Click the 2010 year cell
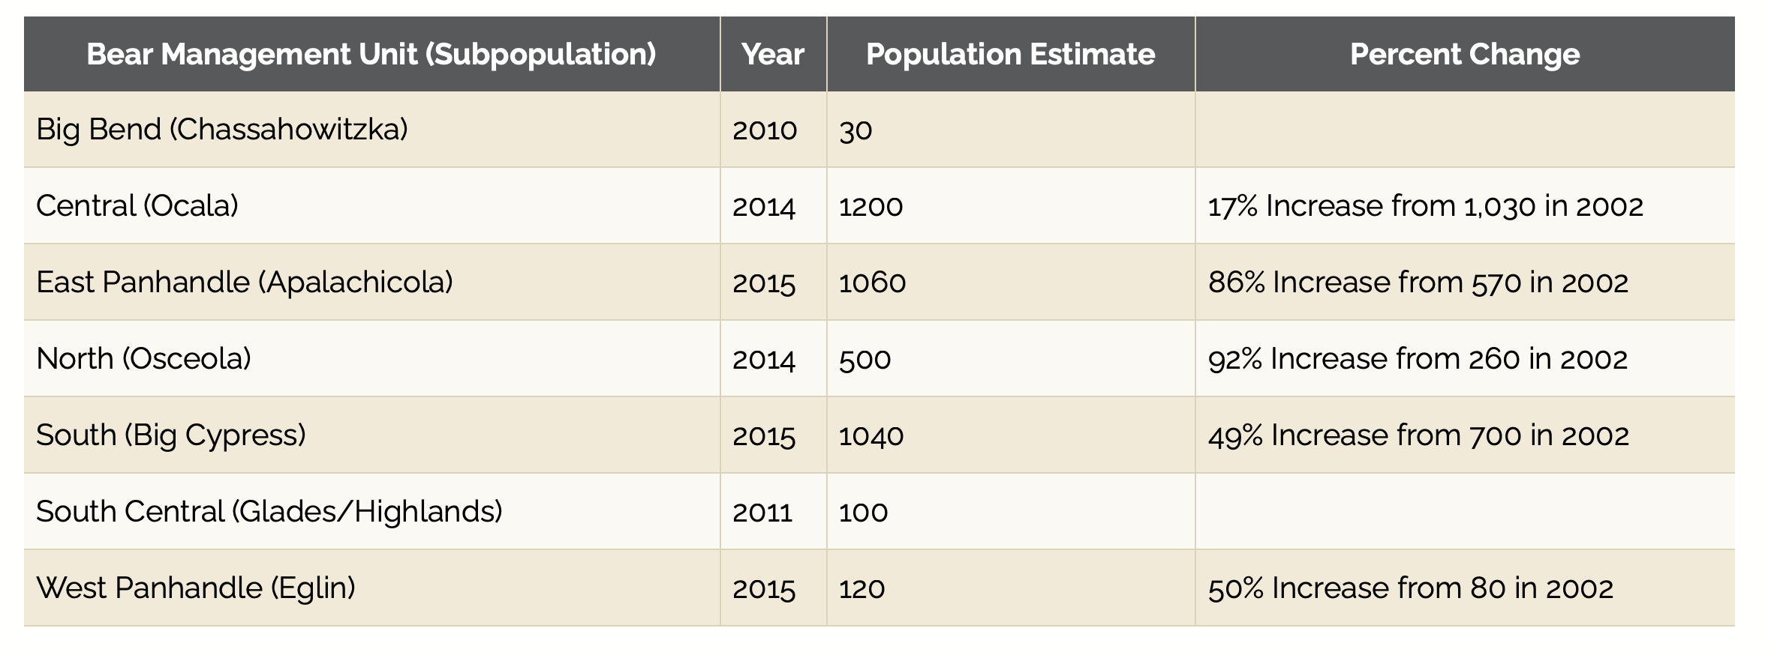 pyautogui.click(x=765, y=130)
